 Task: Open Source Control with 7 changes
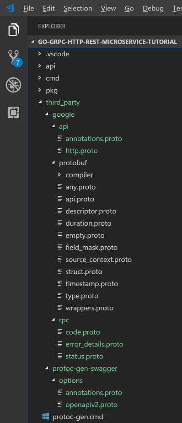pos(14,58)
